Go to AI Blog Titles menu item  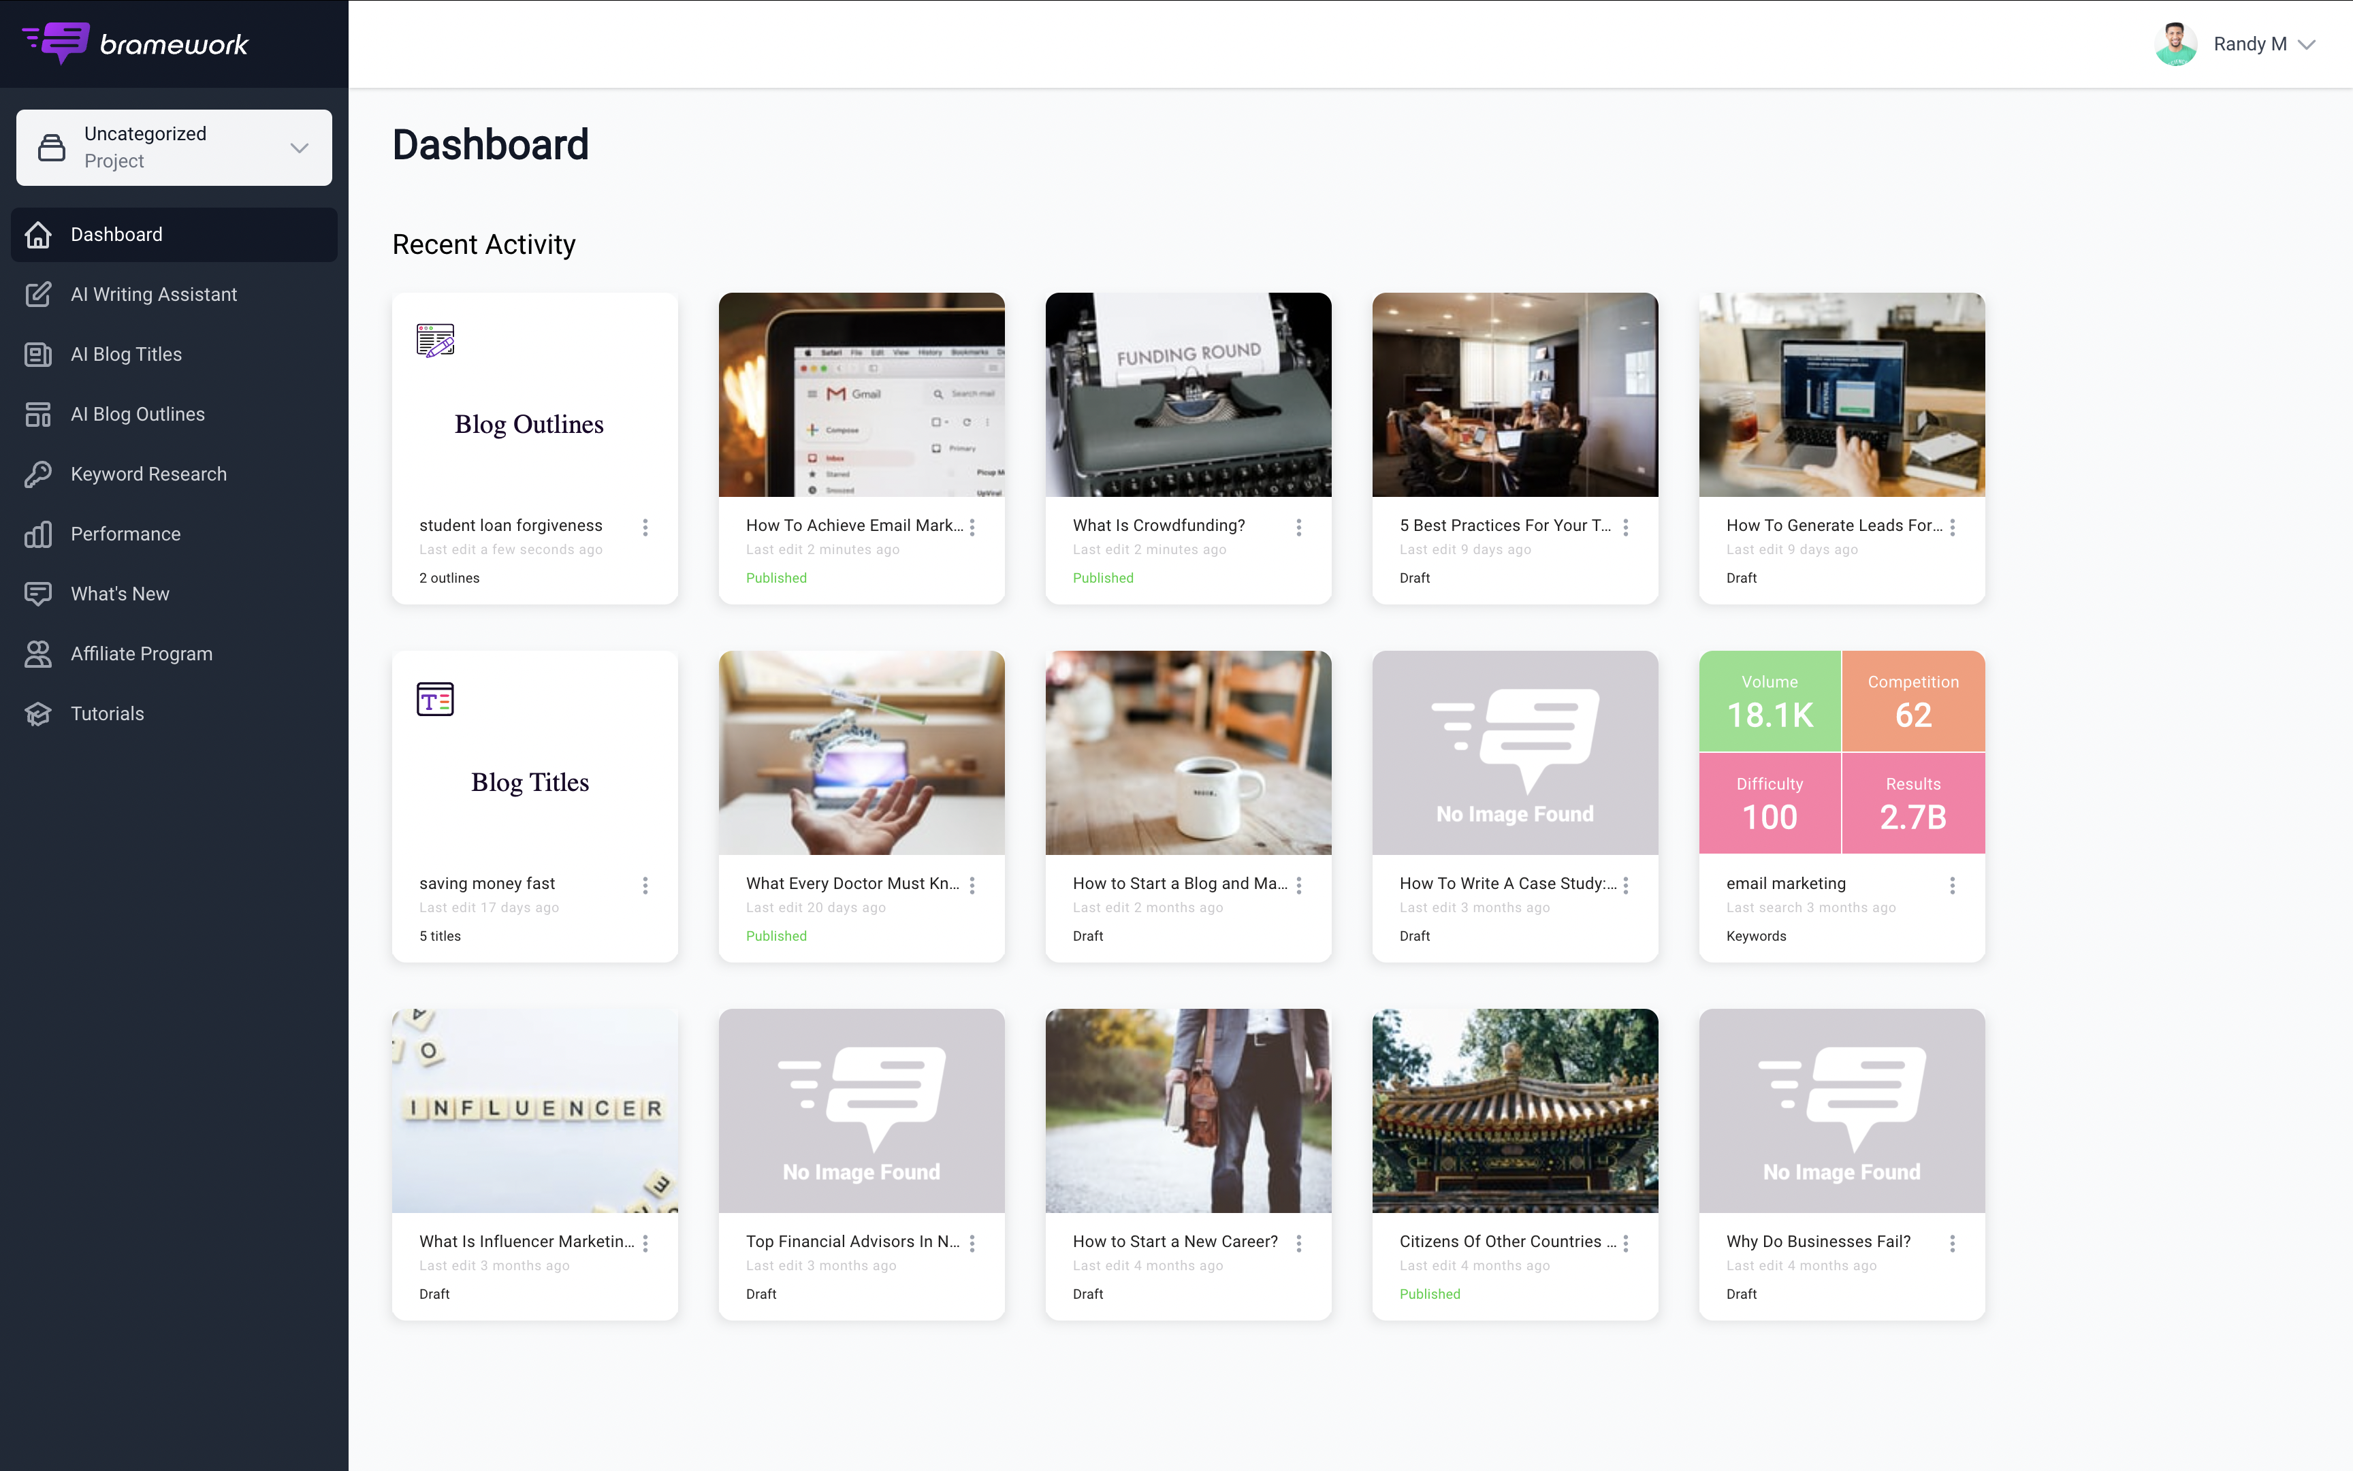[x=127, y=354]
